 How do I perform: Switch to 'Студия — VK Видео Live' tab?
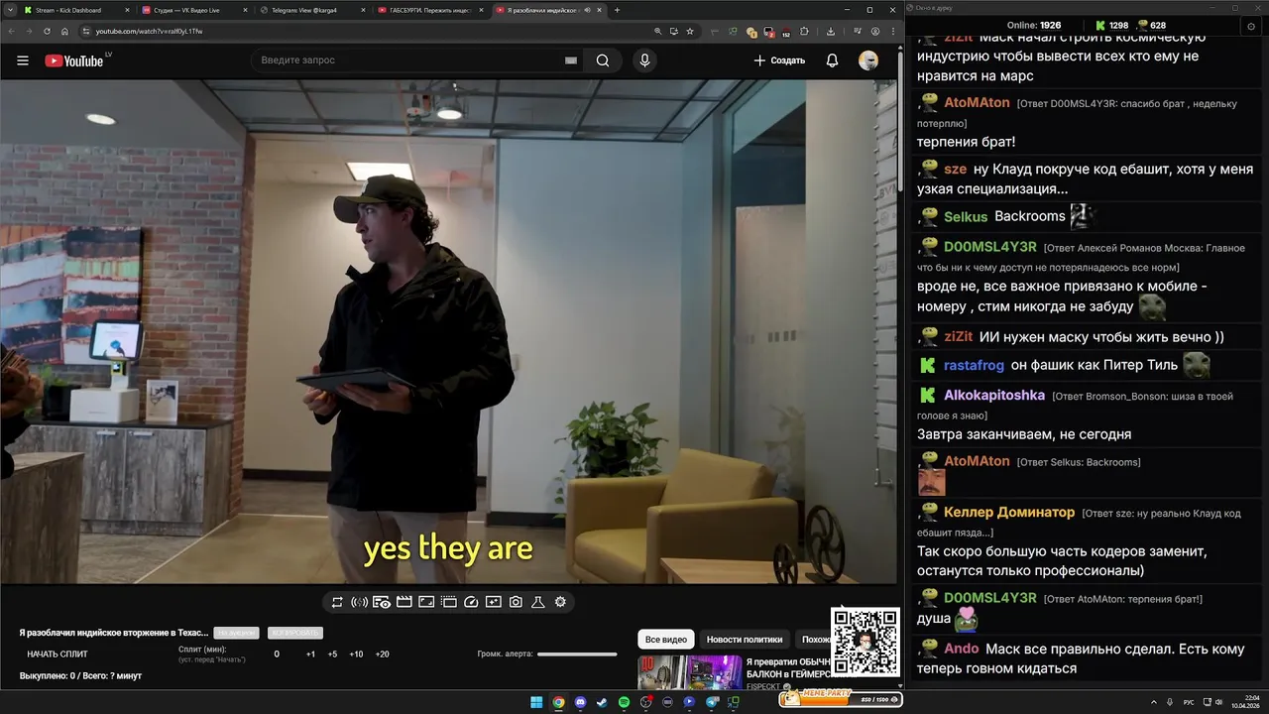[x=194, y=10]
